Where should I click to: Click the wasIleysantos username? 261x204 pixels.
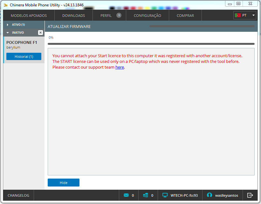(227, 195)
